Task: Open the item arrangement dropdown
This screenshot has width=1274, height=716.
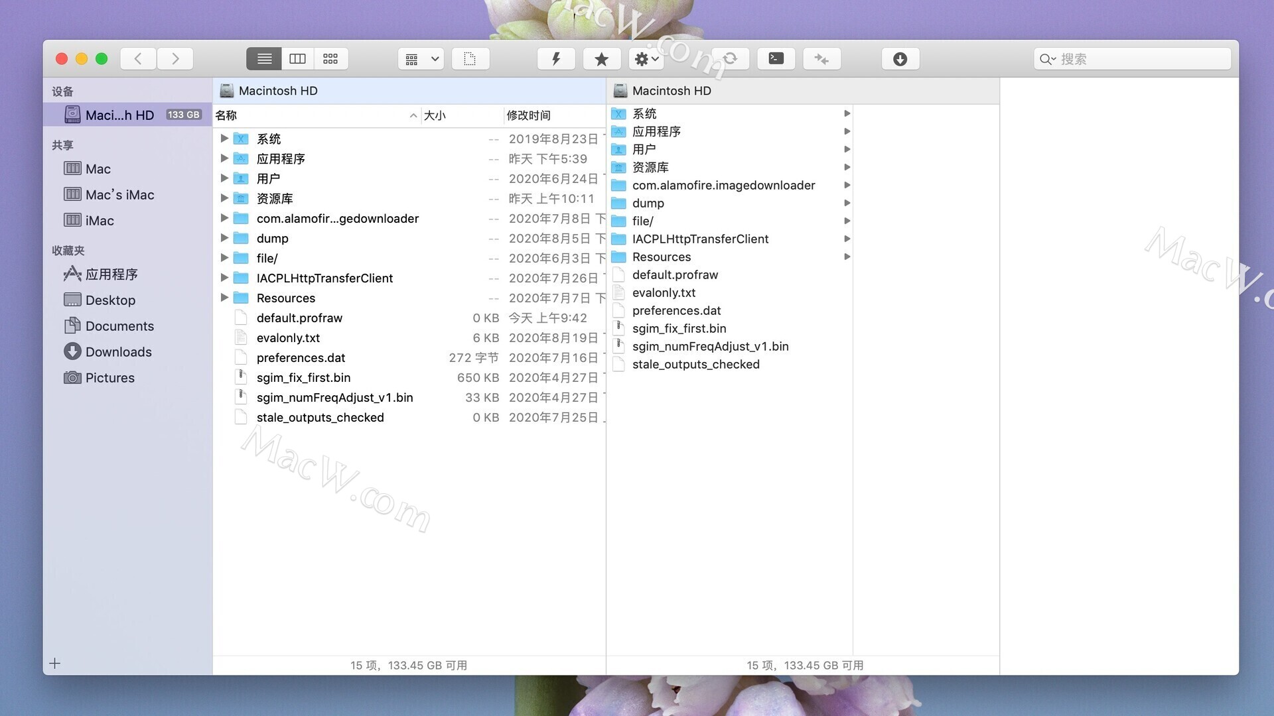Action: (x=421, y=59)
